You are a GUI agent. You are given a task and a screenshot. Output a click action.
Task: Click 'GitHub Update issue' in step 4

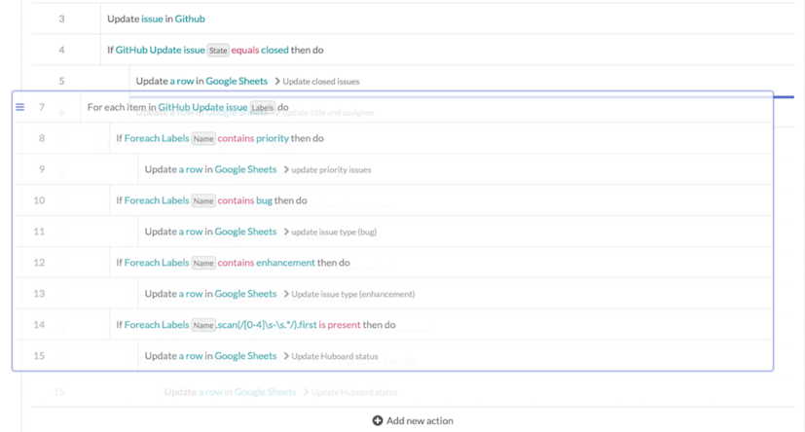point(160,50)
